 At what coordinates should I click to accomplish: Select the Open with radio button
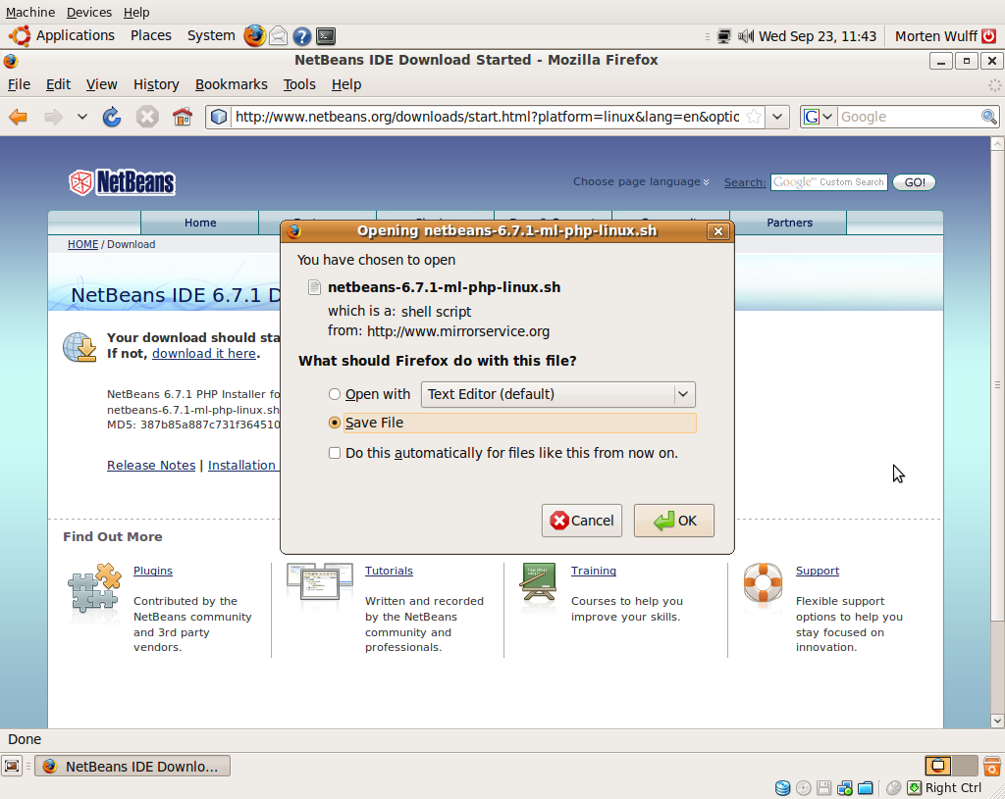pos(334,394)
